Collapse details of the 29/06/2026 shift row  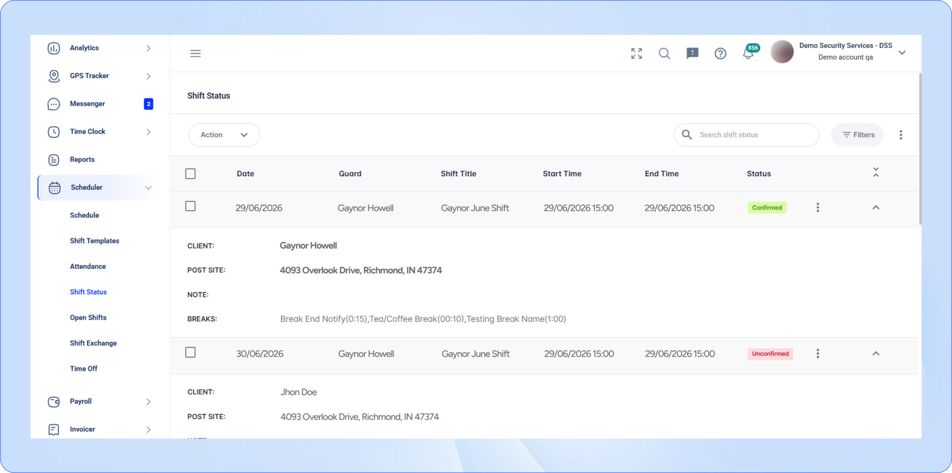876,207
